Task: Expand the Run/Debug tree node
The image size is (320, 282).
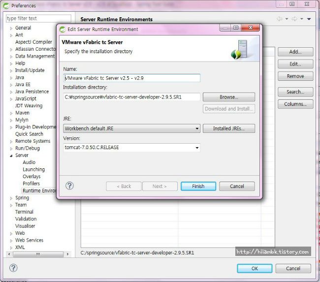Action: 11,149
